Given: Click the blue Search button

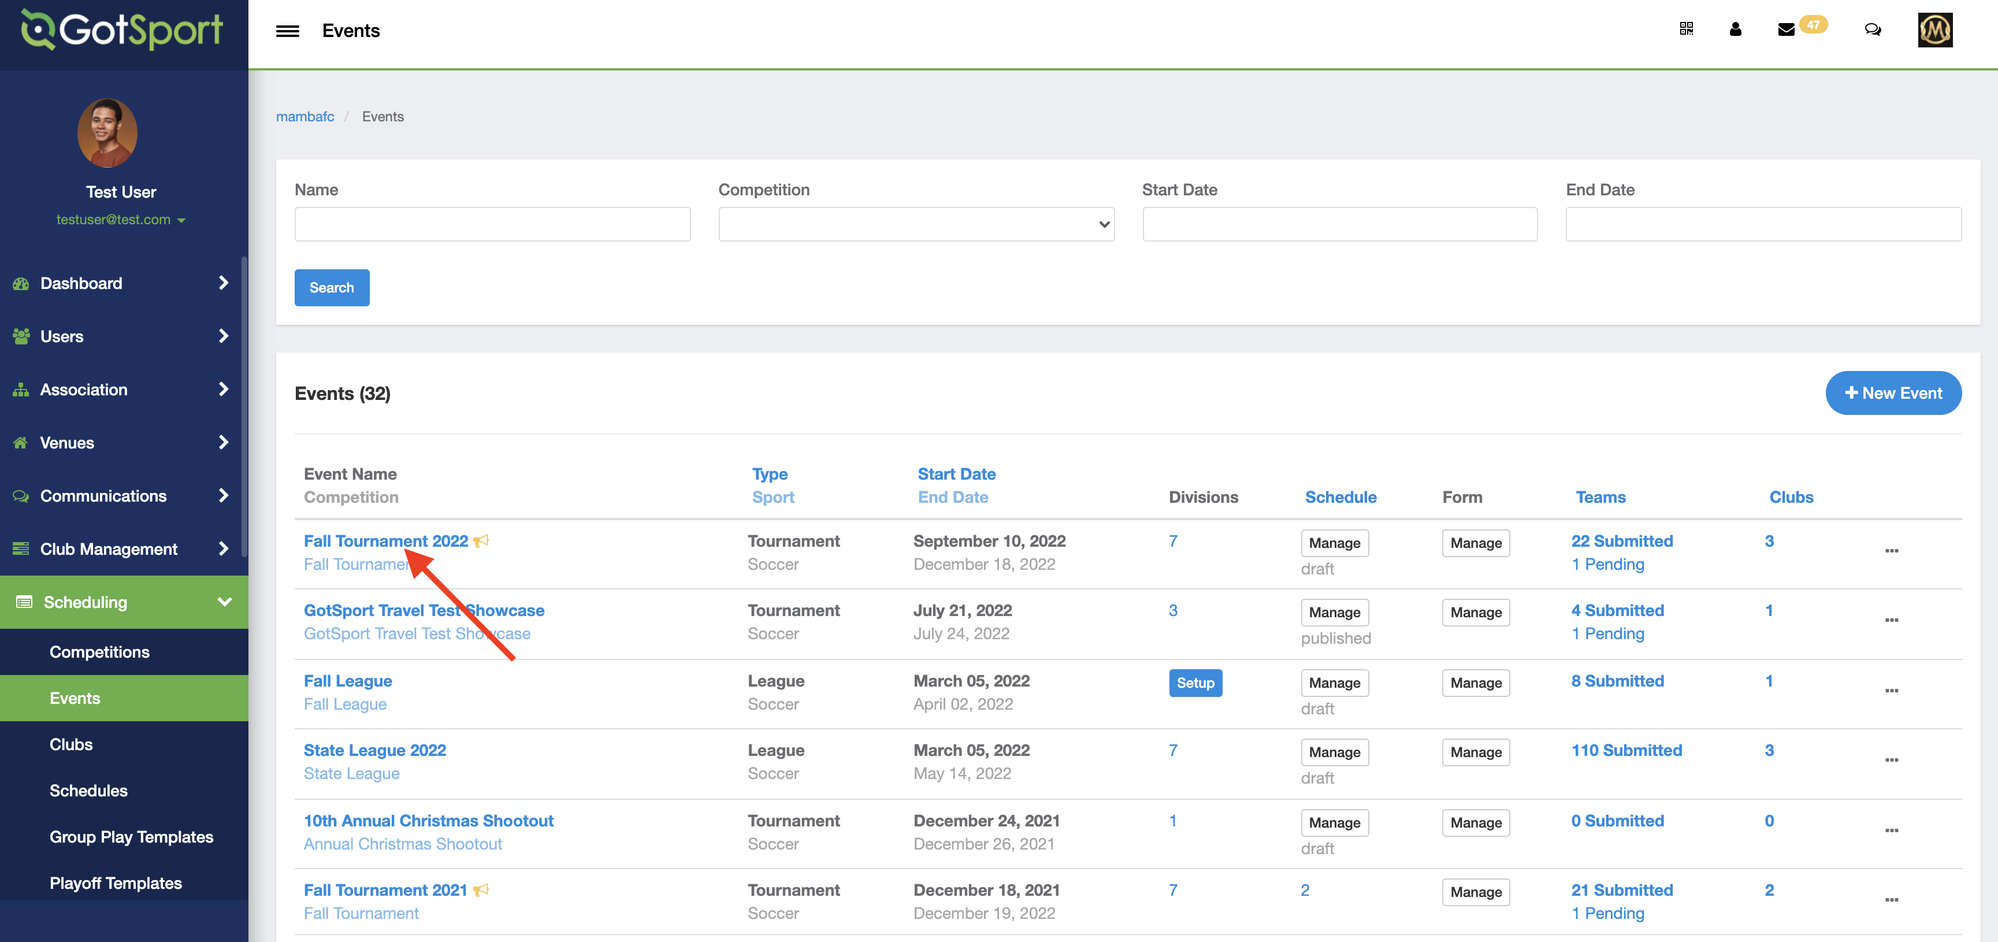Looking at the screenshot, I should pyautogui.click(x=332, y=288).
